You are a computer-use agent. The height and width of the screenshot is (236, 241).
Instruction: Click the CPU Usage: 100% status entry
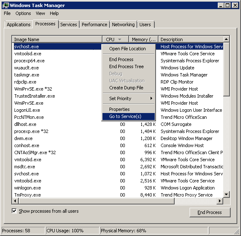click(73, 231)
